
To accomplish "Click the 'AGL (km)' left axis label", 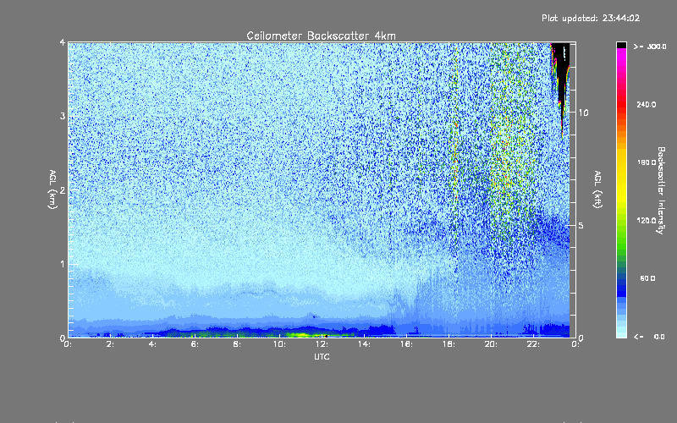I will click(x=52, y=189).
